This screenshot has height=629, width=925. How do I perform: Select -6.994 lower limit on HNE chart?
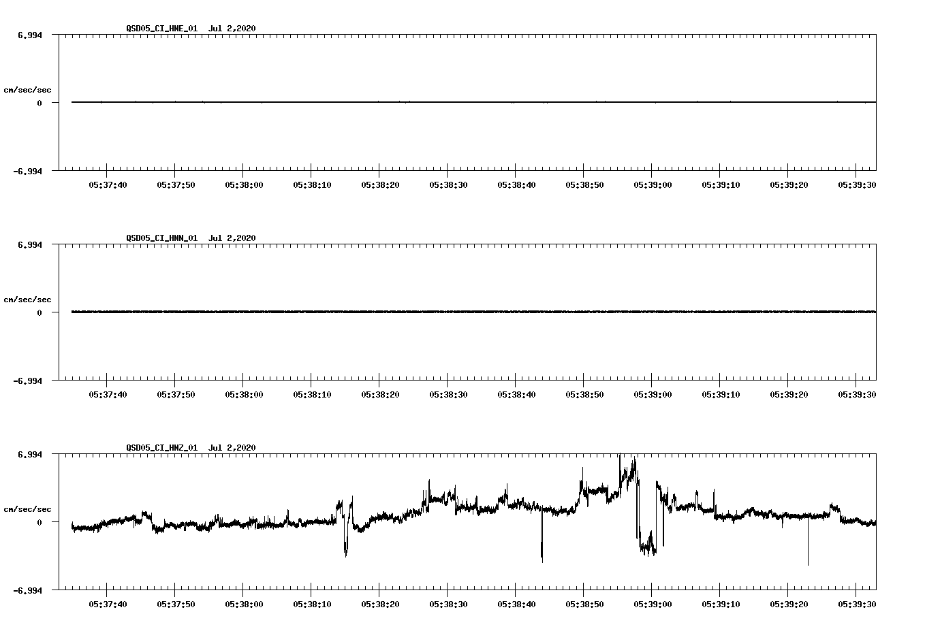coord(29,172)
